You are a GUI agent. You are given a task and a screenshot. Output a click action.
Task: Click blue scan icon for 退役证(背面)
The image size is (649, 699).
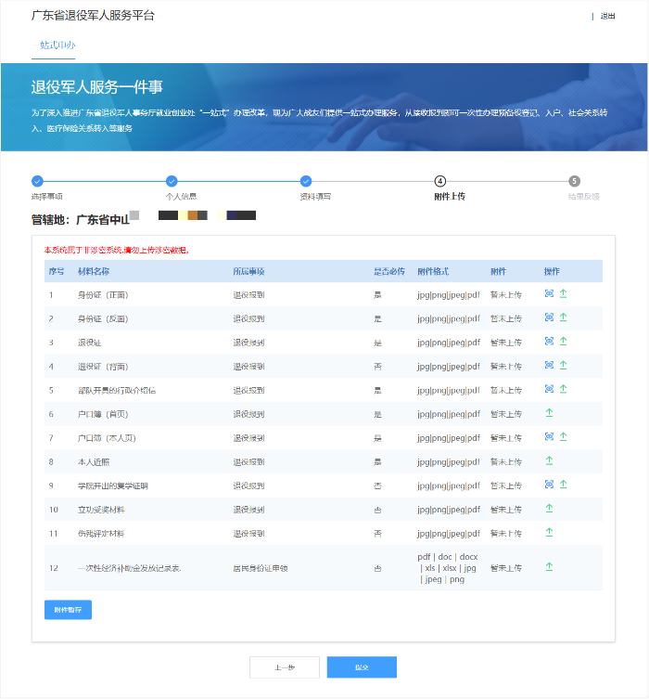(549, 365)
